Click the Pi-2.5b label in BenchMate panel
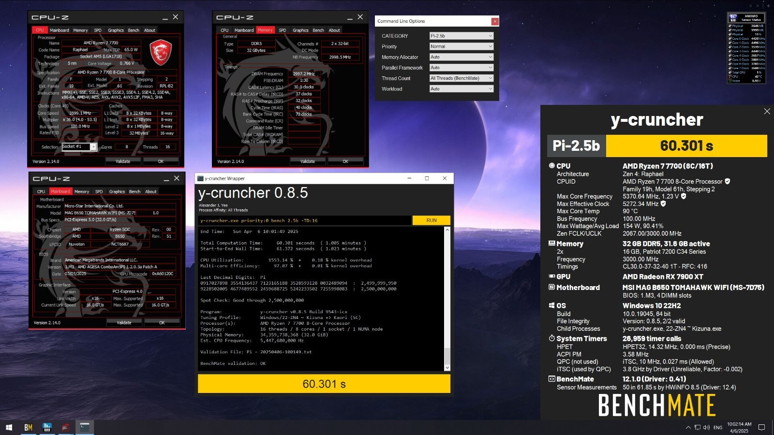This screenshot has height=435, width=774. (x=576, y=145)
